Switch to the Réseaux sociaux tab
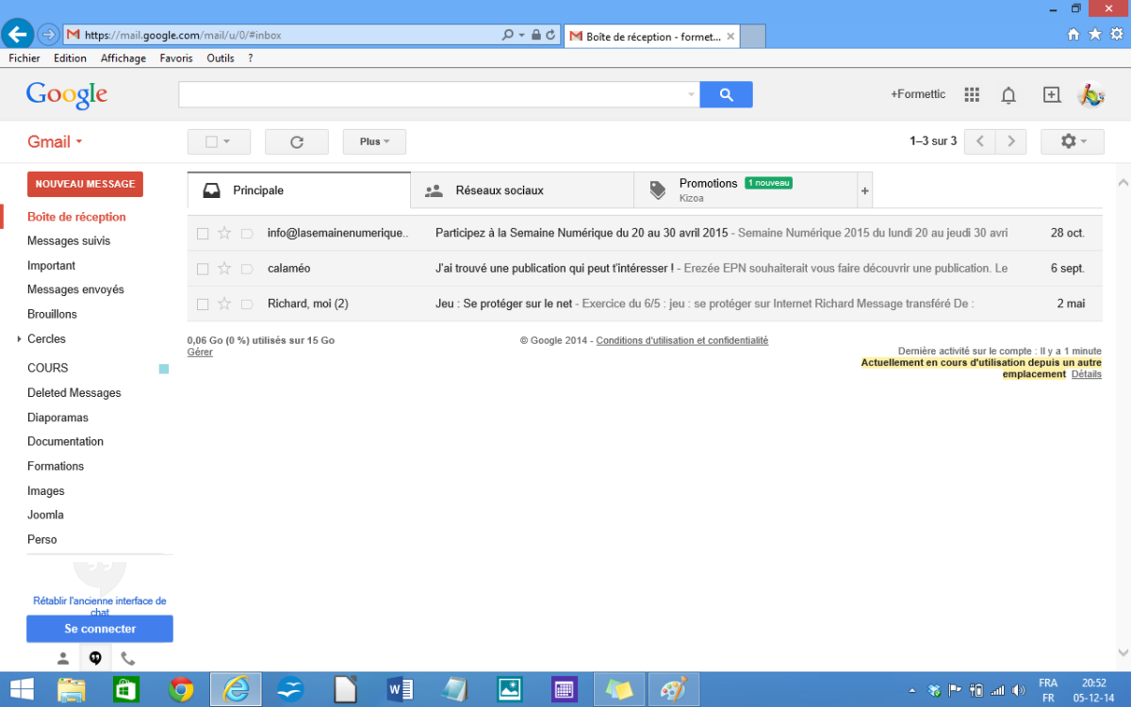Viewport: 1131px width, 707px height. (x=522, y=190)
